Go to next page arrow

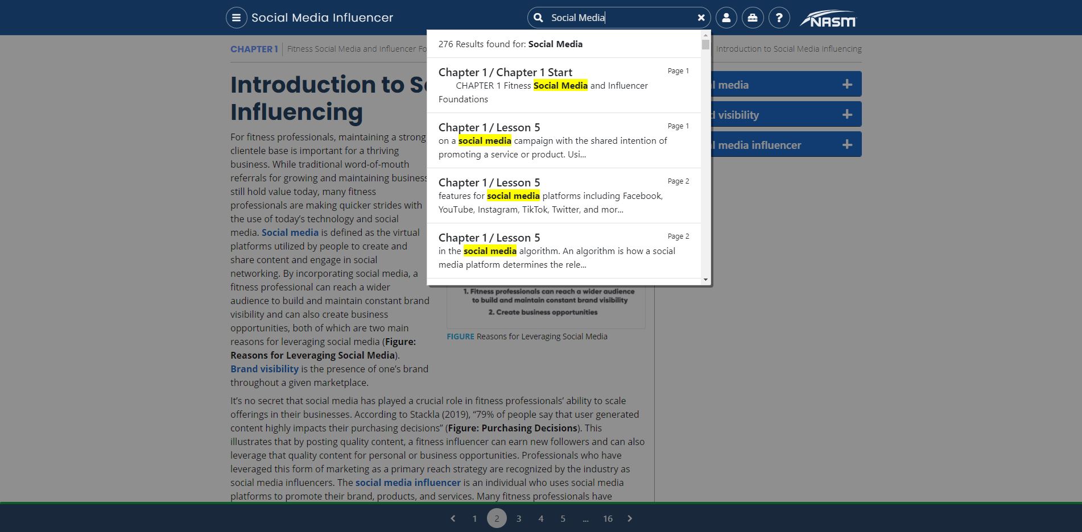click(630, 518)
